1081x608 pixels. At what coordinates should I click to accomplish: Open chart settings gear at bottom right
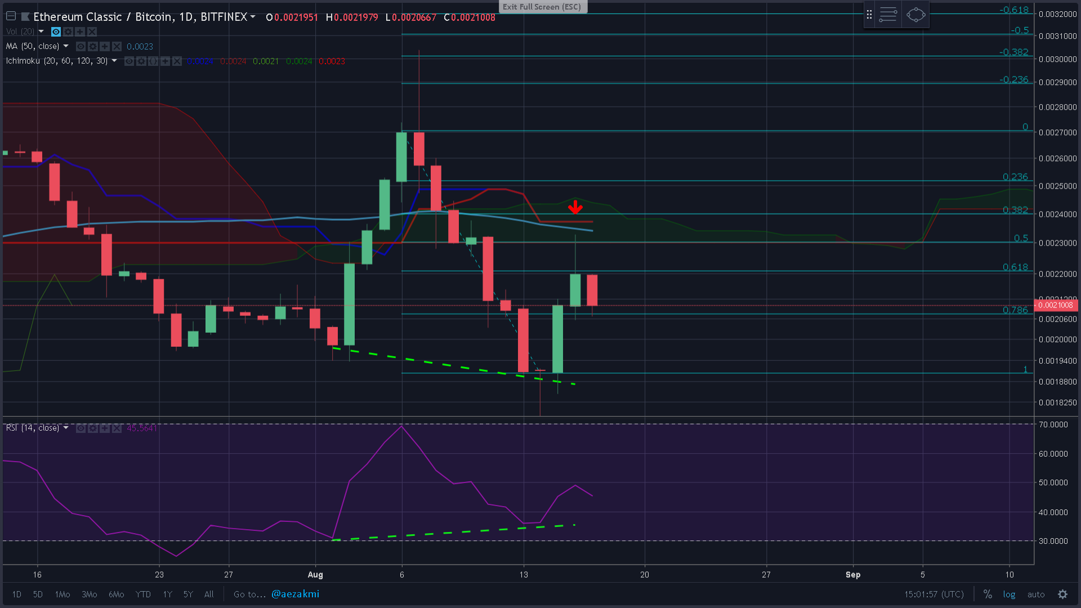click(x=1062, y=594)
